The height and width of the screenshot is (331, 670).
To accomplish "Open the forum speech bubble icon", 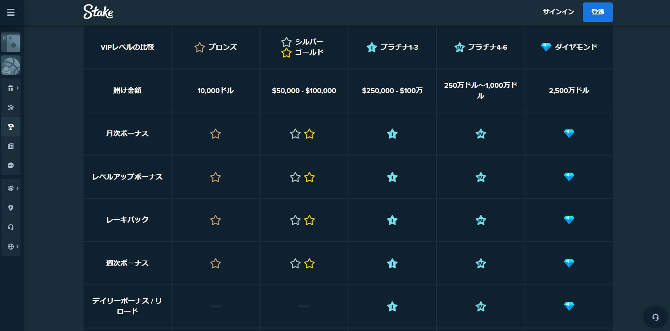I will [11, 166].
